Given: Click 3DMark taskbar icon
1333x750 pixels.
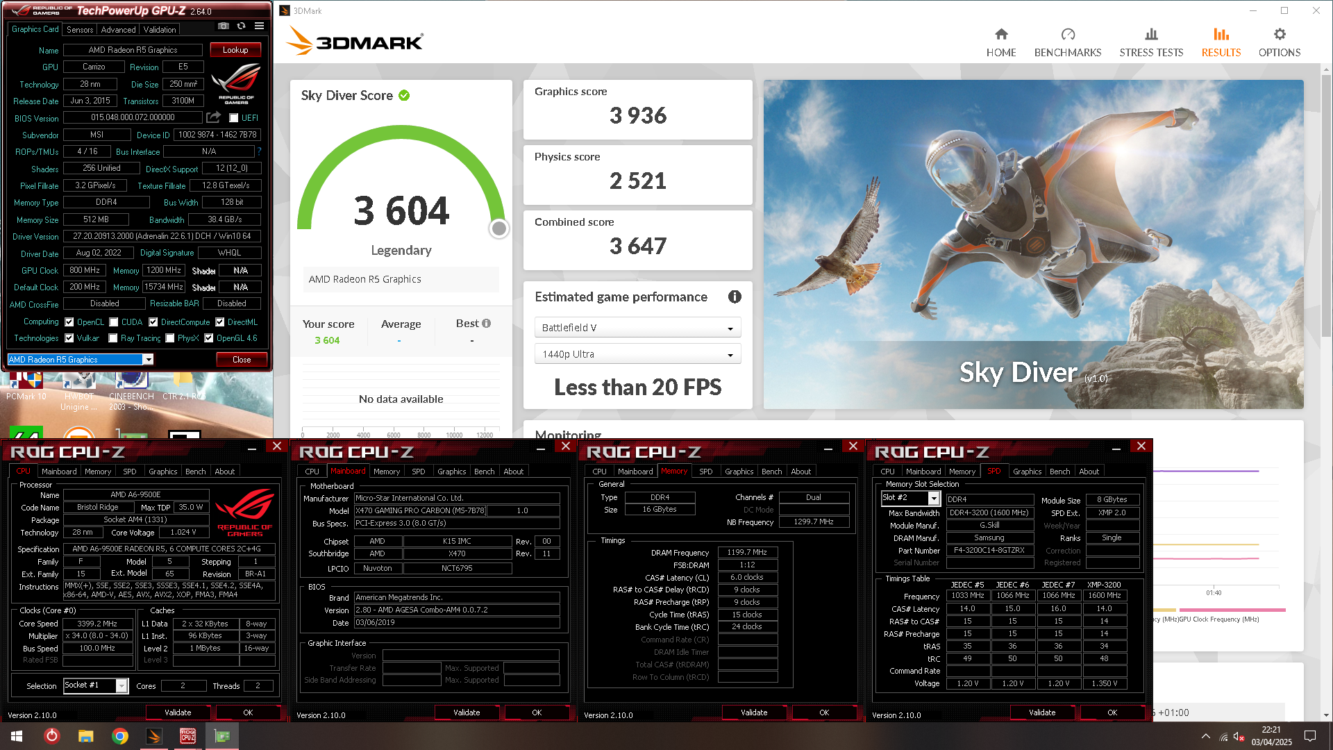Looking at the screenshot, I should click(x=154, y=736).
